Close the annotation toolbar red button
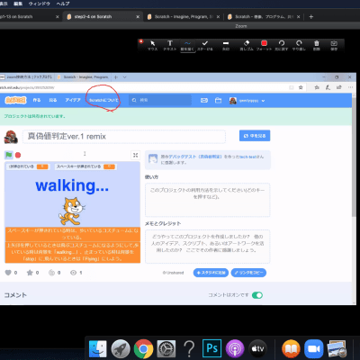This screenshot has width=360, height=360. coord(141,41)
